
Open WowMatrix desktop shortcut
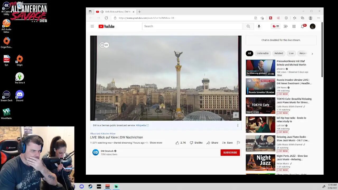pyautogui.click(x=6, y=114)
